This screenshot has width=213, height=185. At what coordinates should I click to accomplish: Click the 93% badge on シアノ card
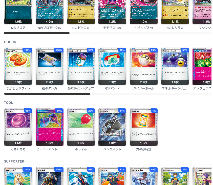pos(91,170)
